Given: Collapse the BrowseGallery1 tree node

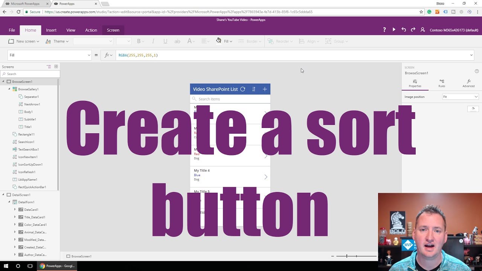Looking at the screenshot, I should pyautogui.click(x=9, y=89).
